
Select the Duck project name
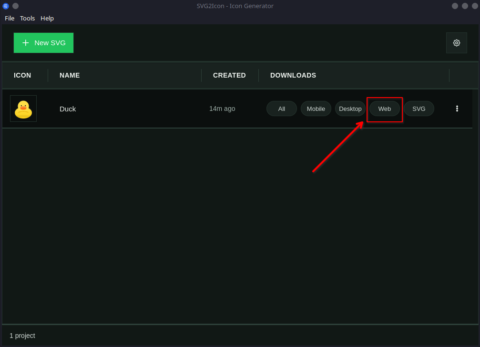click(x=68, y=109)
